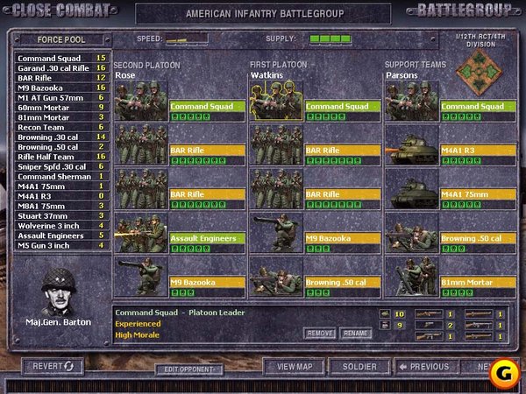526x394 pixels.
Task: Click the Speed gauge bar
Action: tap(187, 39)
